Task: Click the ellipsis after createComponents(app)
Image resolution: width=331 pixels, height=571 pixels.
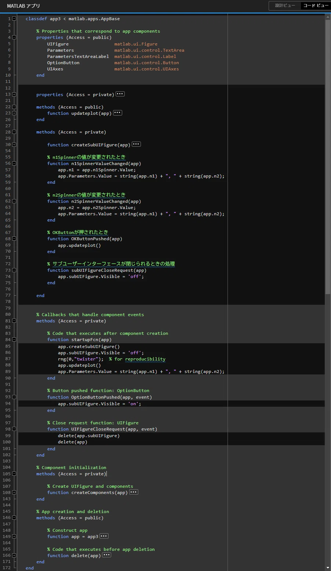Action: click(x=134, y=492)
